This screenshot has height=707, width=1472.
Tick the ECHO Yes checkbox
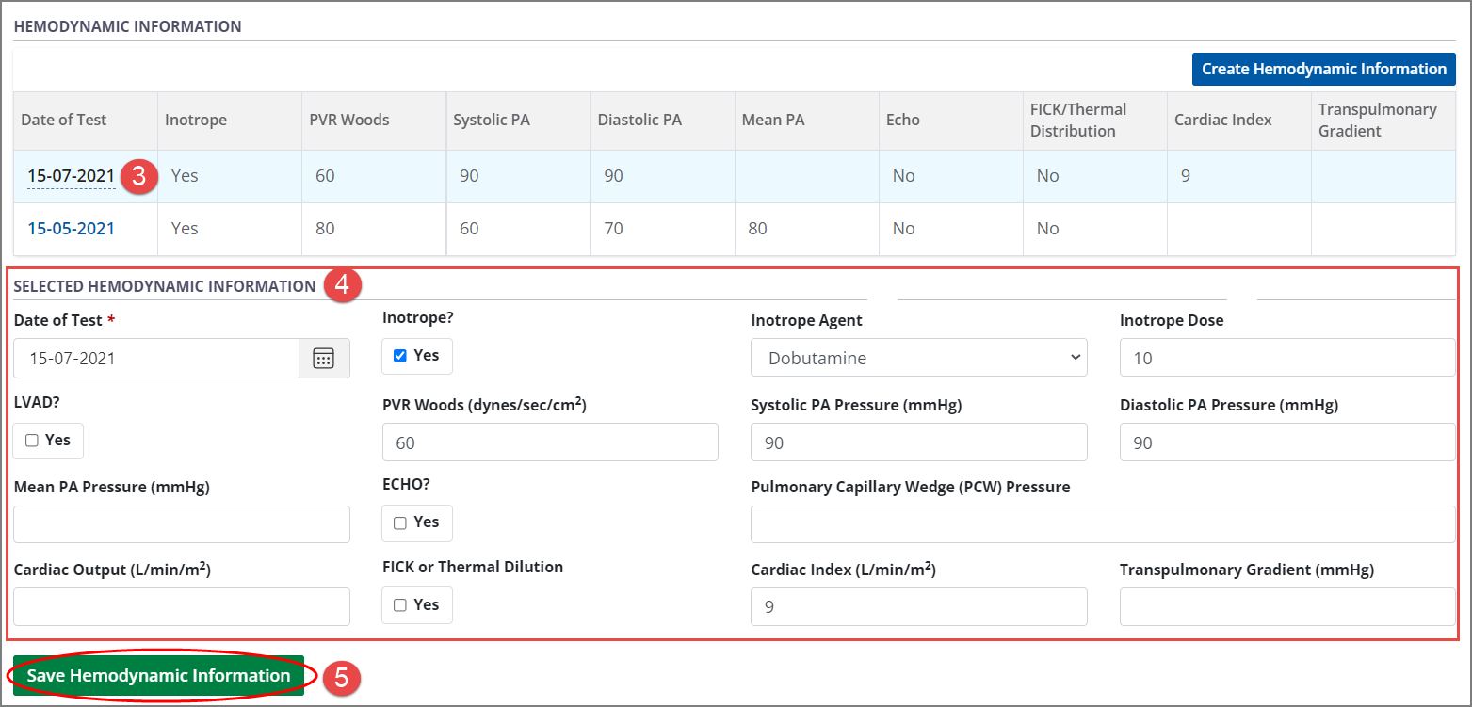pyautogui.click(x=400, y=522)
